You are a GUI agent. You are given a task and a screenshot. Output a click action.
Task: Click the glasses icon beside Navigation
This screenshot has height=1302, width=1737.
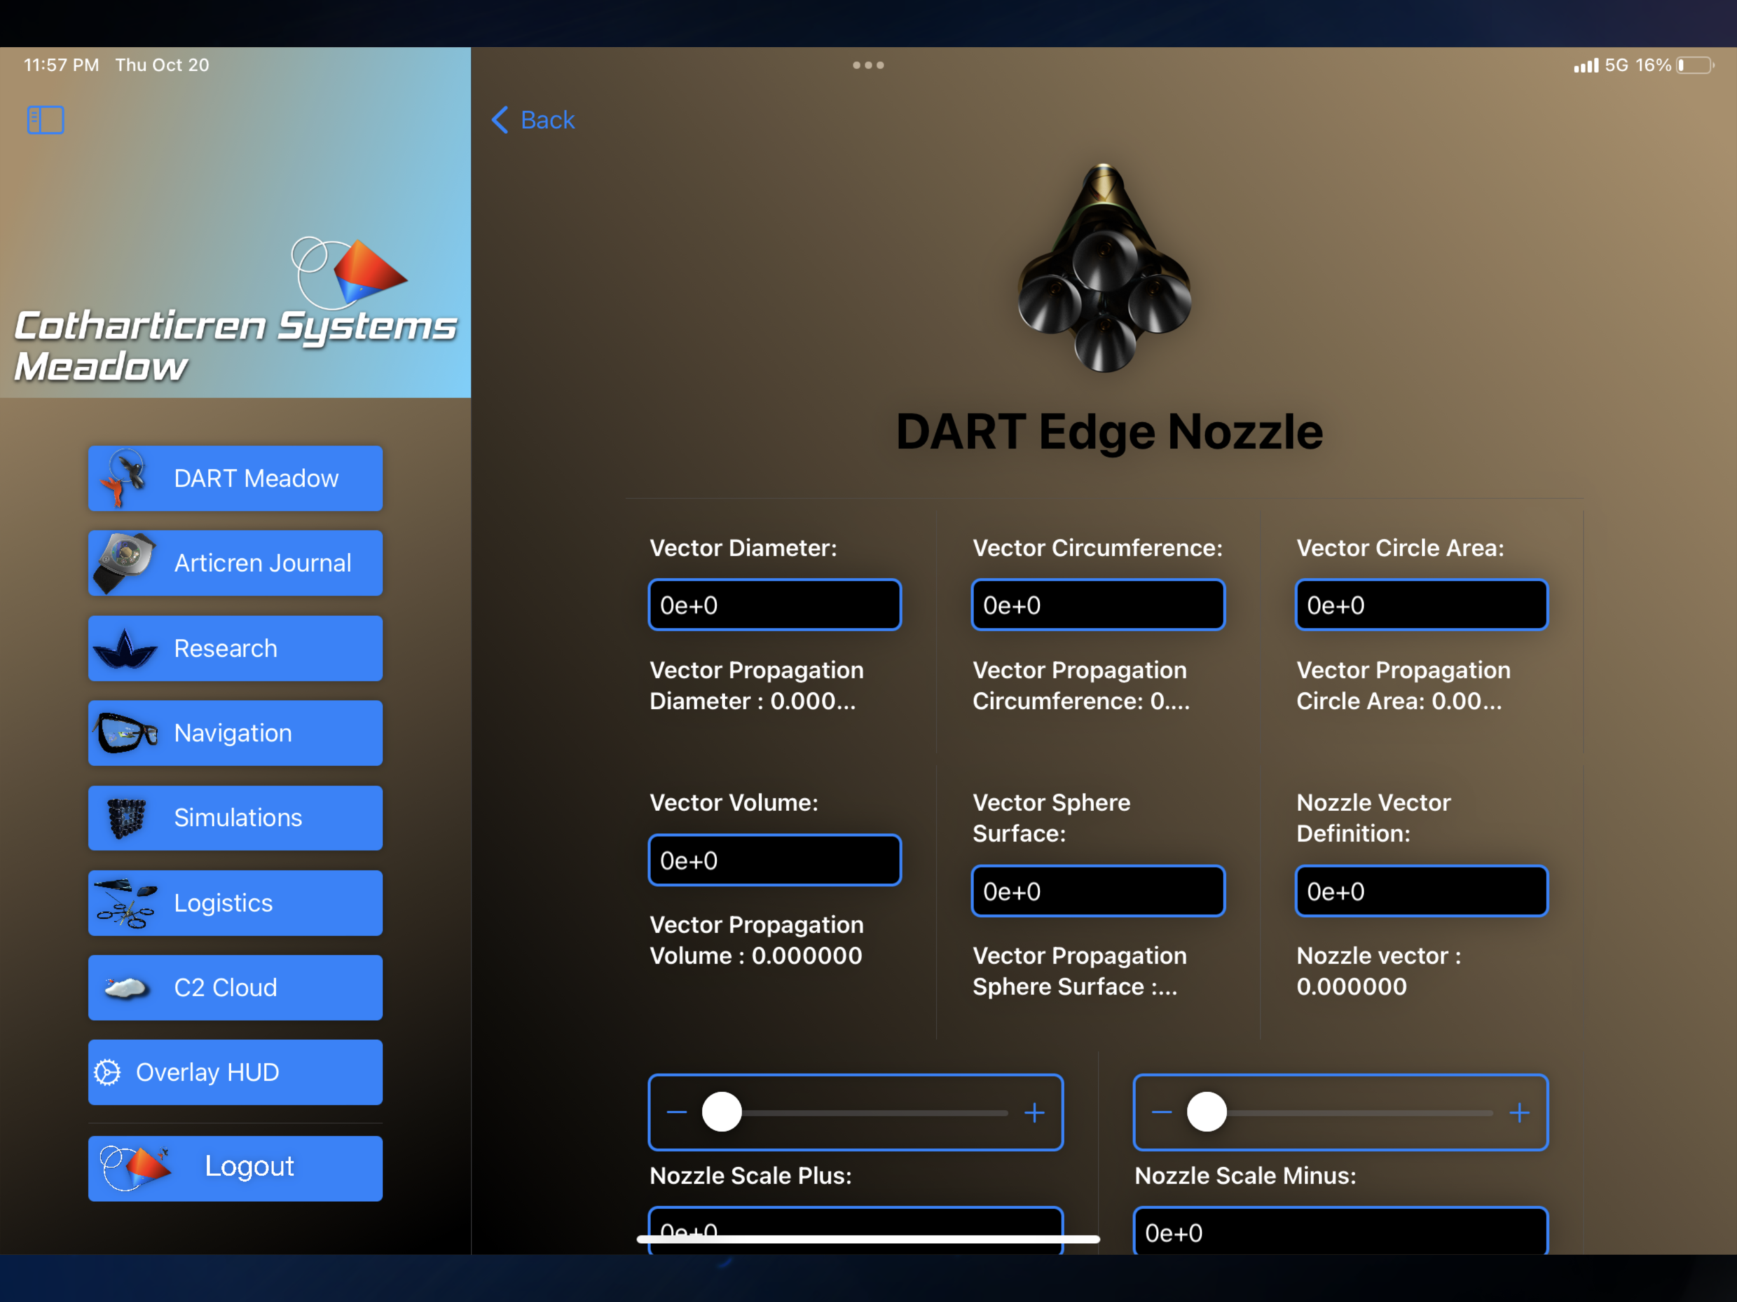tap(126, 732)
